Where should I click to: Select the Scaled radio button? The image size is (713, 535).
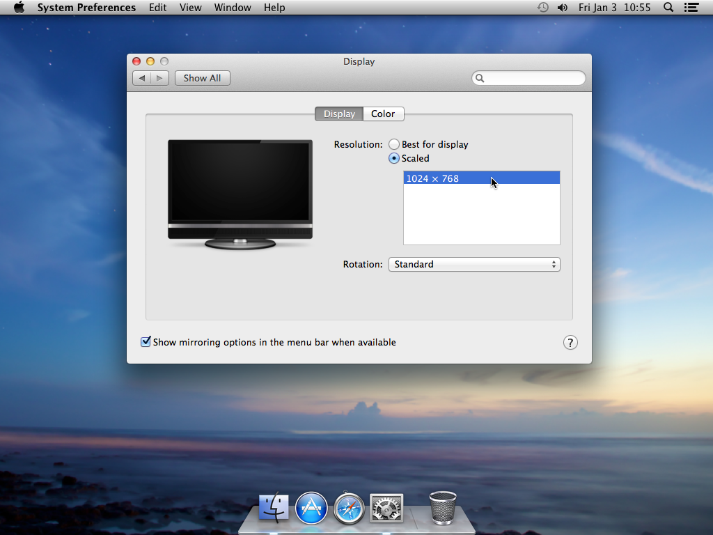coord(394,158)
